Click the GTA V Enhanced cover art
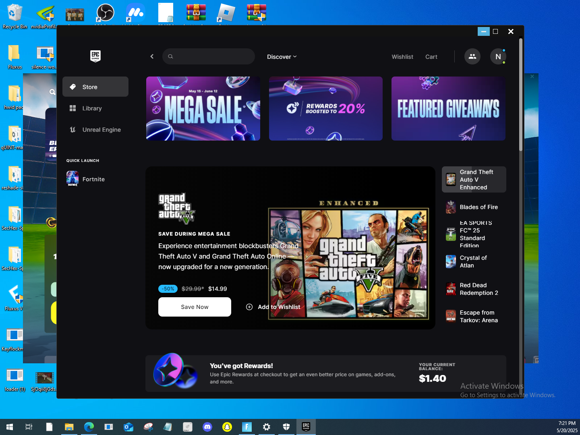The image size is (580, 435). pyautogui.click(x=348, y=264)
